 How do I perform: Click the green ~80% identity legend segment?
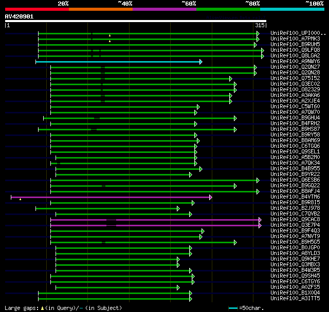228,9
